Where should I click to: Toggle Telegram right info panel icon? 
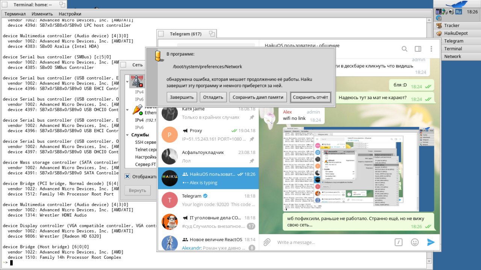418,49
